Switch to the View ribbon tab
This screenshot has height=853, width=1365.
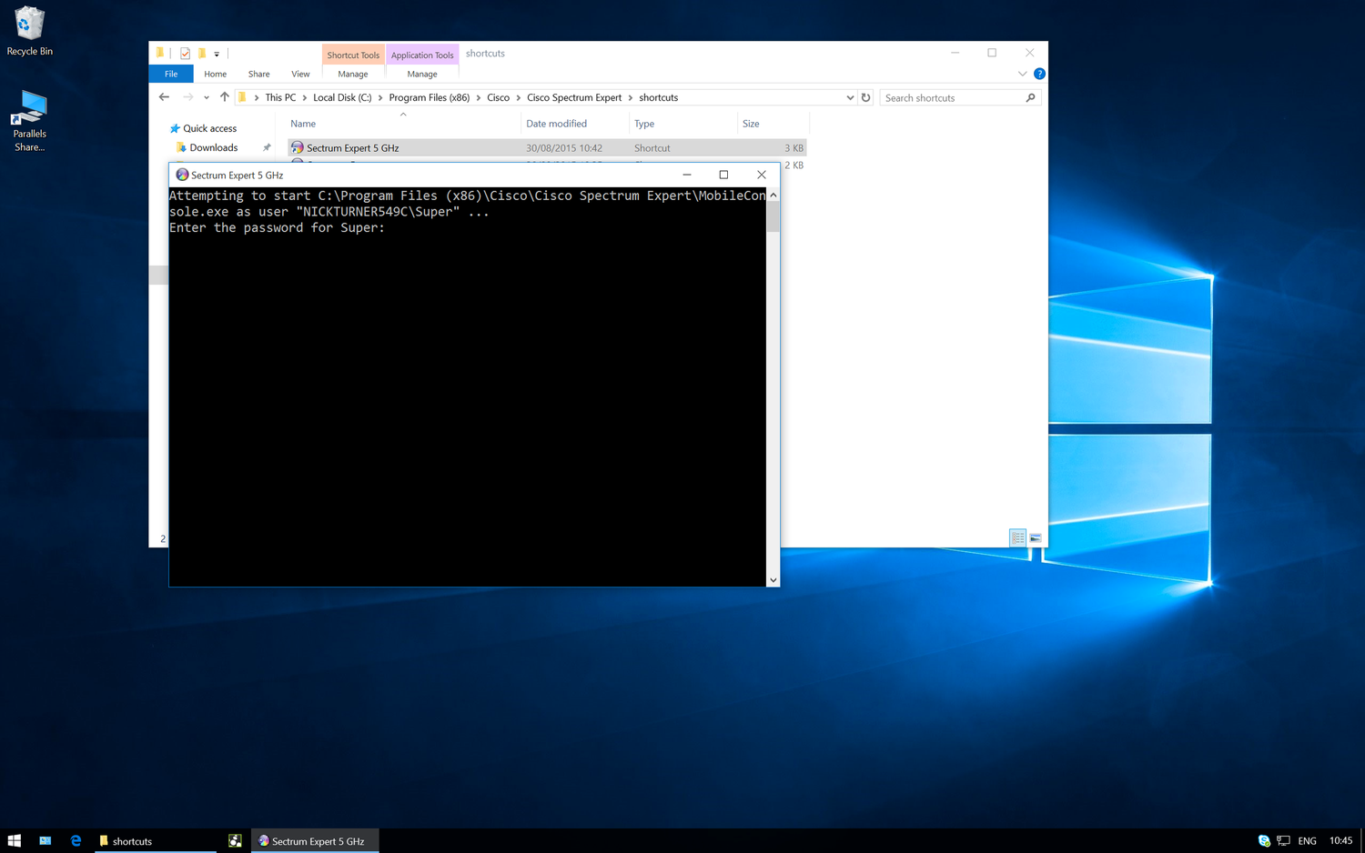[300, 74]
